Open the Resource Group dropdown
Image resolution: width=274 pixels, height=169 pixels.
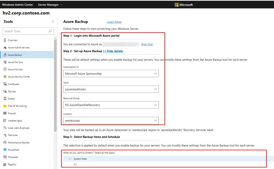(x=111, y=105)
